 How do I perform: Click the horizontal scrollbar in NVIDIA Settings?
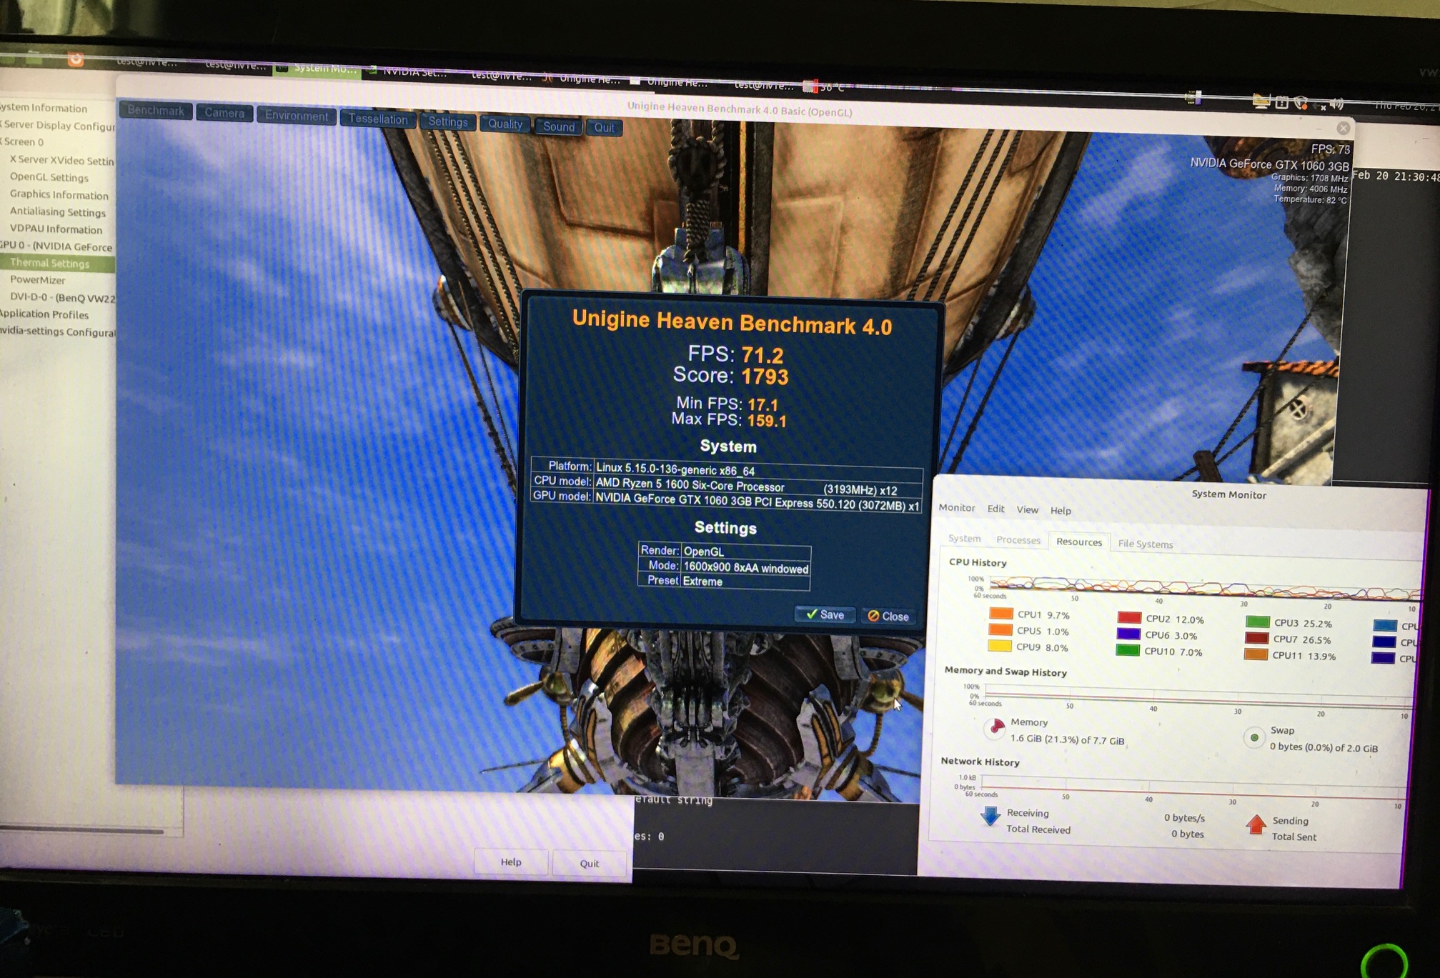tap(82, 831)
